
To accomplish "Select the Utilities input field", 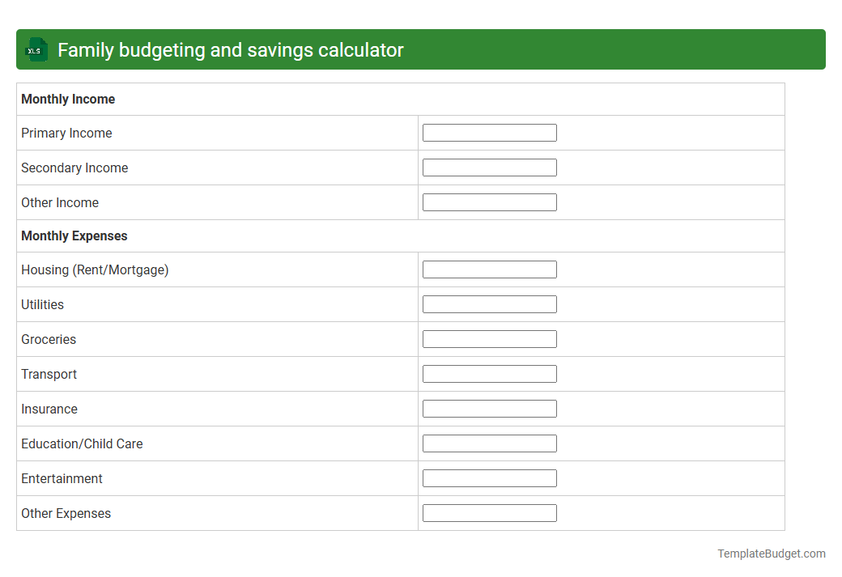I will point(489,303).
